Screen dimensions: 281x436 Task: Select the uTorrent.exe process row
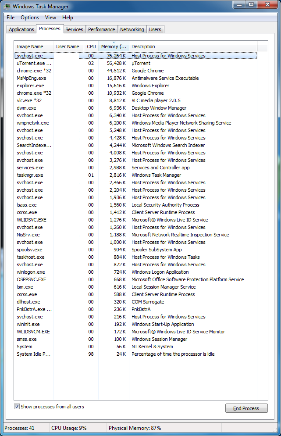[135, 63]
